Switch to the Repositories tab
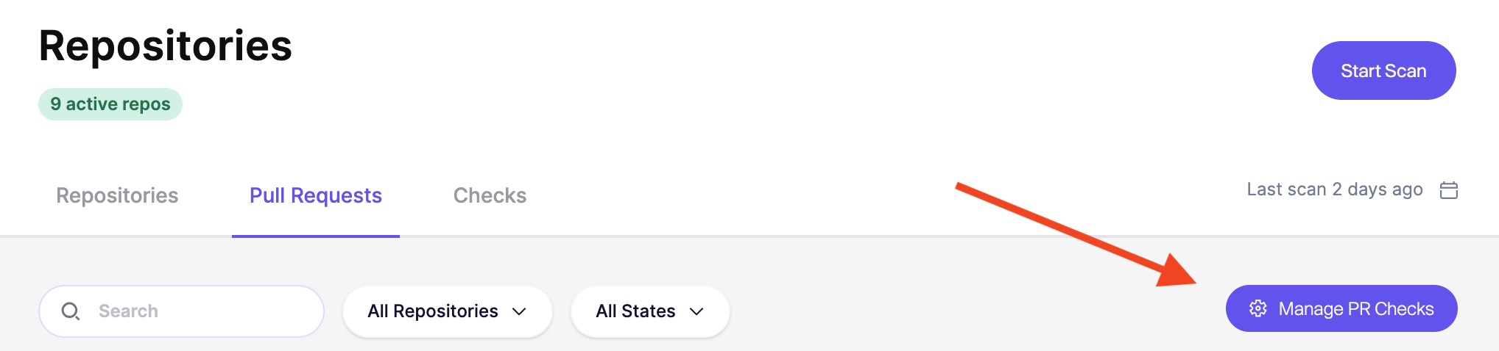 (117, 195)
